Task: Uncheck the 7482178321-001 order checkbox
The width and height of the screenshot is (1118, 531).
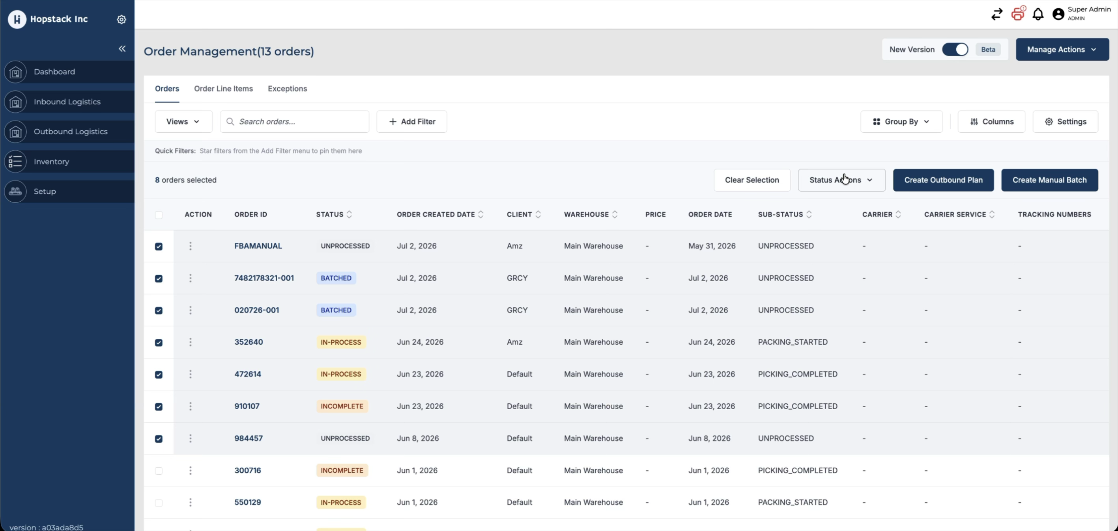Action: coord(159,279)
